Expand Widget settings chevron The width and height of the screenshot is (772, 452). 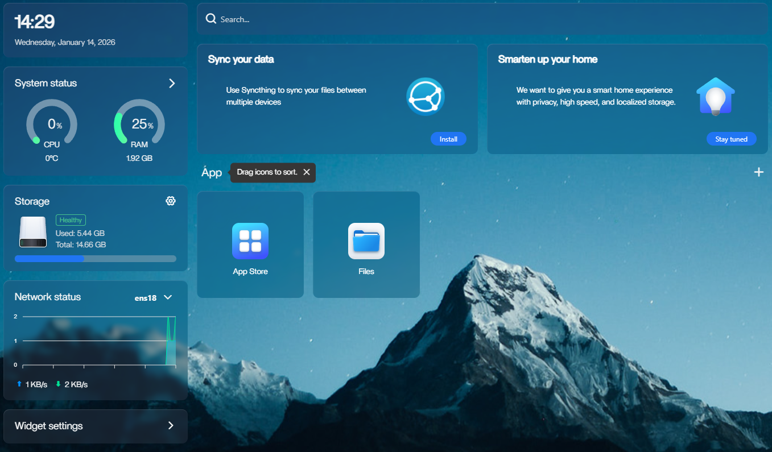(171, 426)
